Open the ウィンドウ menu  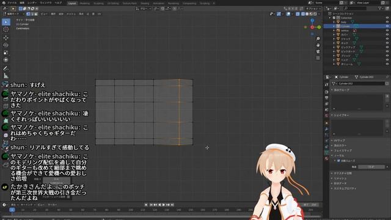(46, 2)
